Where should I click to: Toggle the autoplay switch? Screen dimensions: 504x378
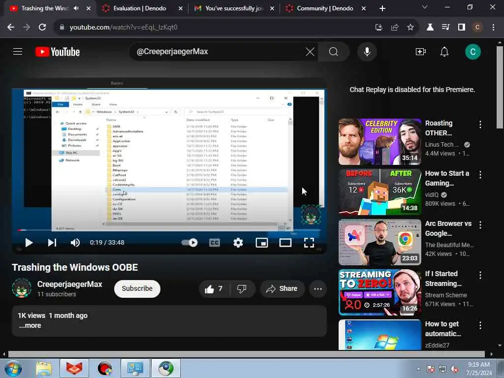pos(189,242)
